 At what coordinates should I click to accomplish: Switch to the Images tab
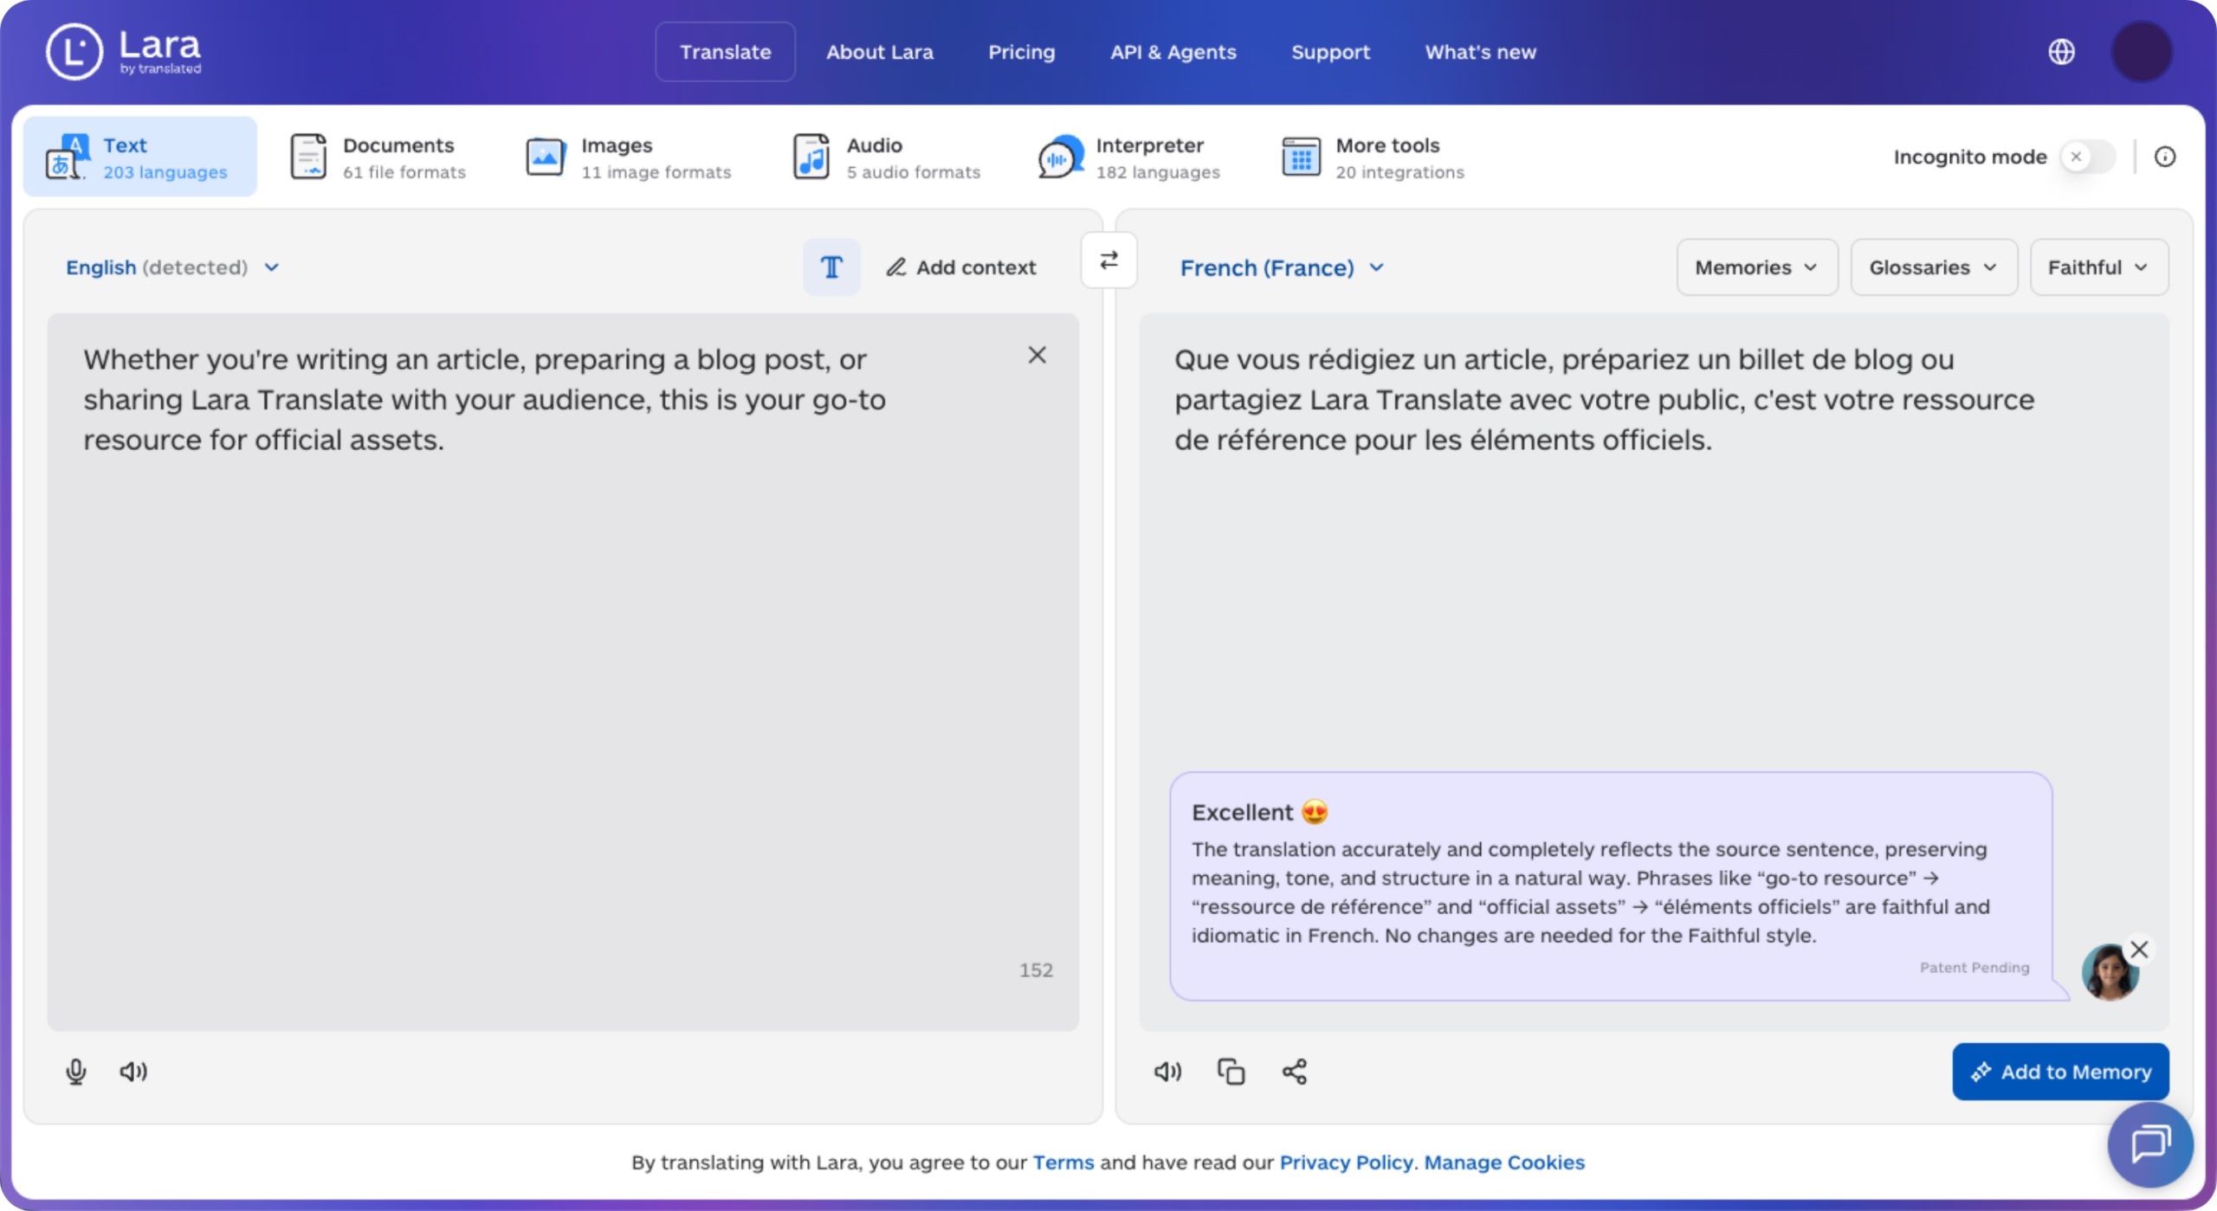click(628, 157)
